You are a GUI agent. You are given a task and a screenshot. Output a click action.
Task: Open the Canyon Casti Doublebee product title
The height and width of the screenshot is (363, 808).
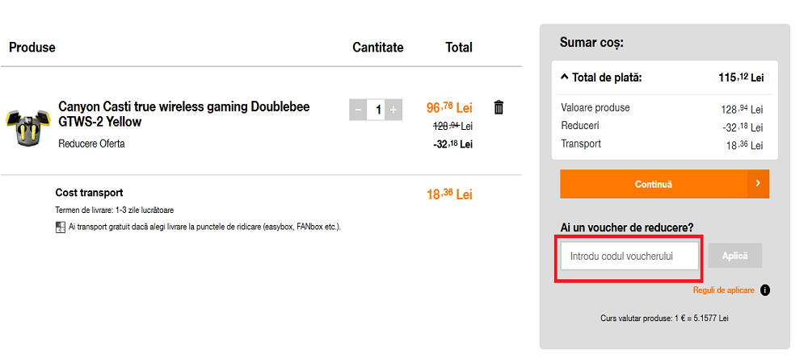pyautogui.click(x=183, y=114)
